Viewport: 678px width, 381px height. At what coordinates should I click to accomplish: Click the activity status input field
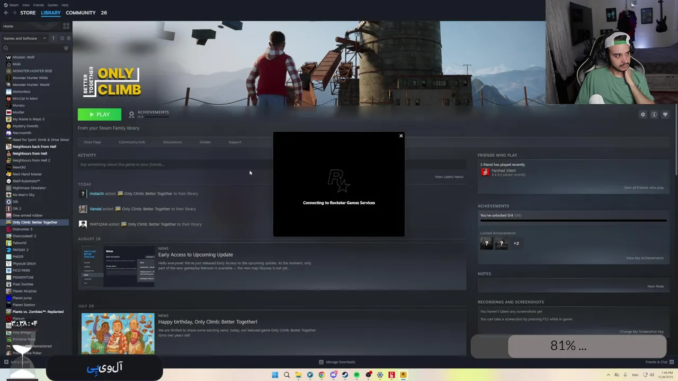coord(271,165)
